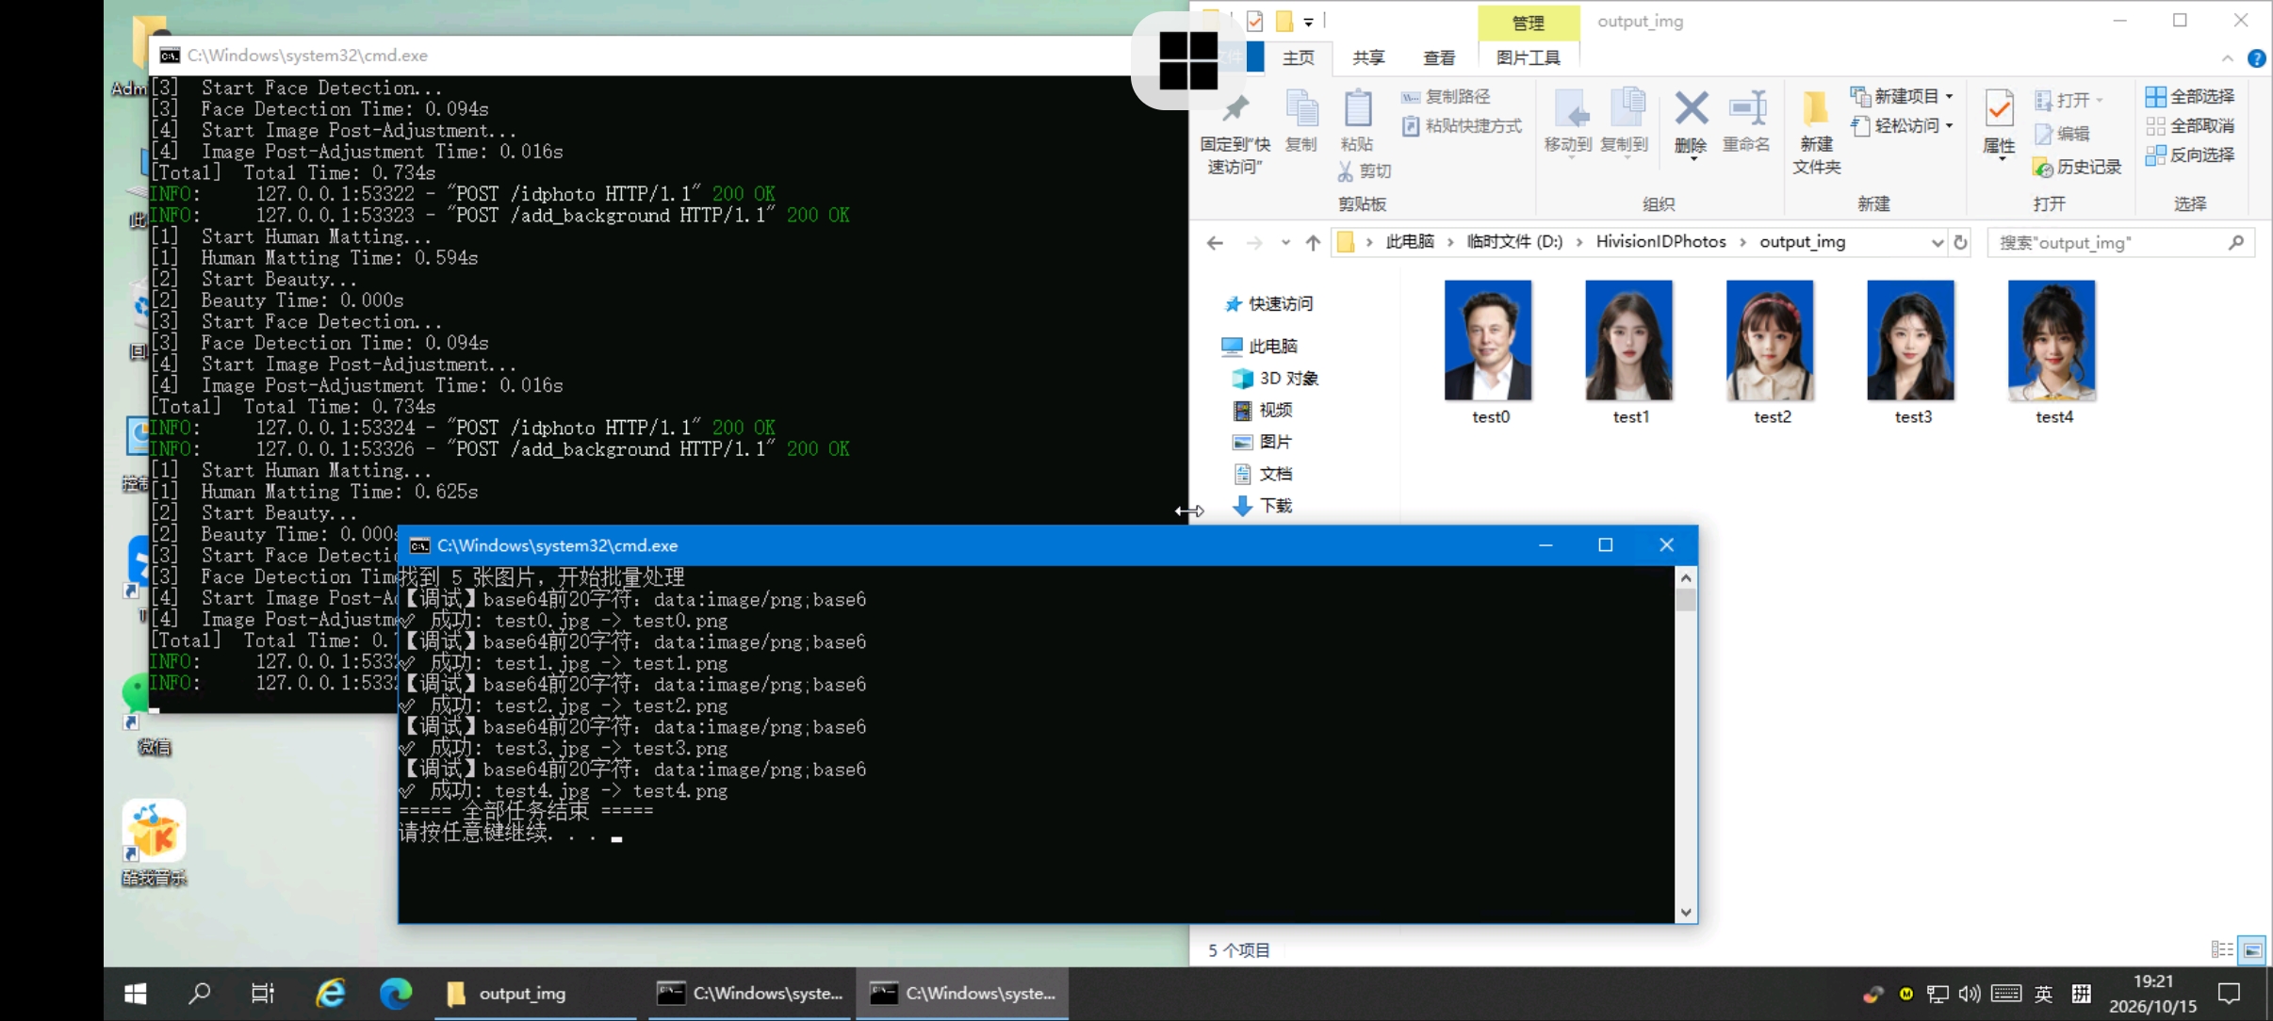The image size is (2273, 1021).
Task: Click Select none (全部取消)
Action: tap(2190, 125)
